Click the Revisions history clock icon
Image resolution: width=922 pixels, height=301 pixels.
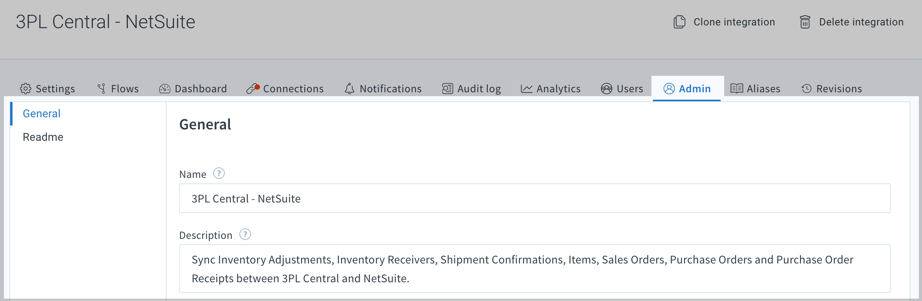tap(806, 89)
